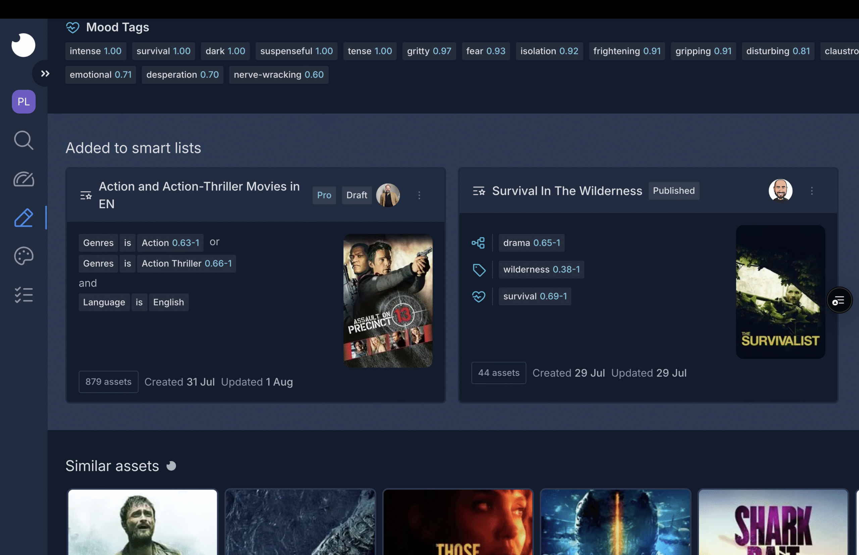Open the search magnifier in sidebar

24,140
